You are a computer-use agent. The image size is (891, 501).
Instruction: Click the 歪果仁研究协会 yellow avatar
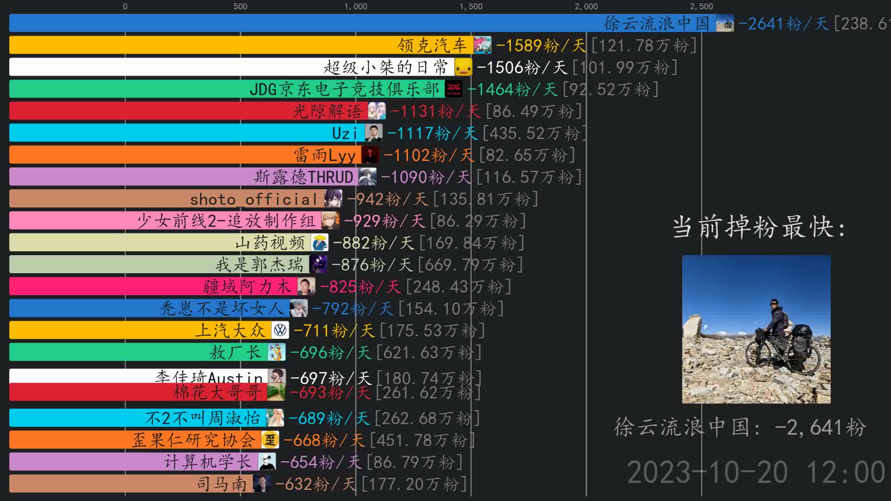[x=270, y=440]
